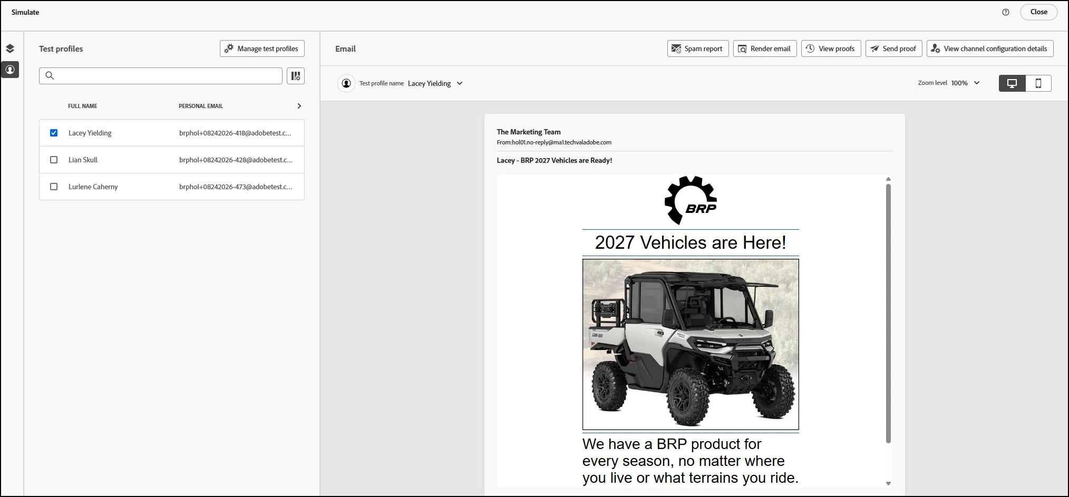This screenshot has height=497, width=1069.
Task: Click the vehicle image in email
Action: click(x=691, y=344)
